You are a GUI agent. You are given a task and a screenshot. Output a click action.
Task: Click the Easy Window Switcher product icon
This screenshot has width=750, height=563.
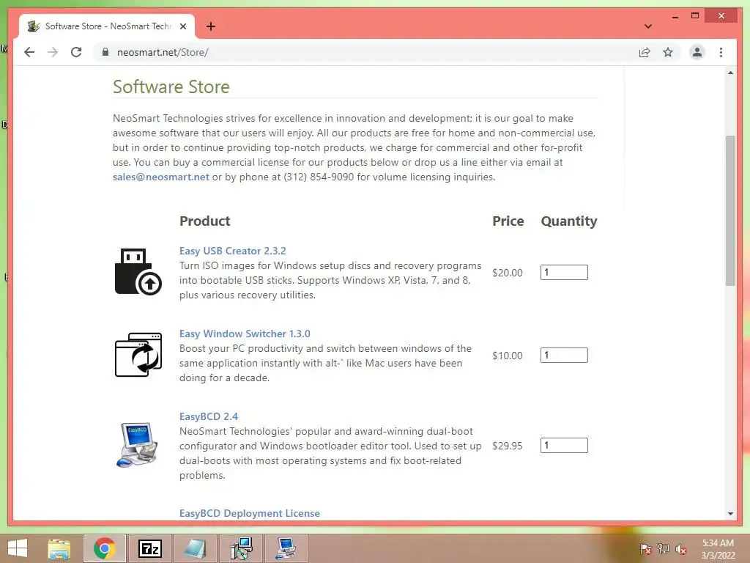(x=138, y=355)
